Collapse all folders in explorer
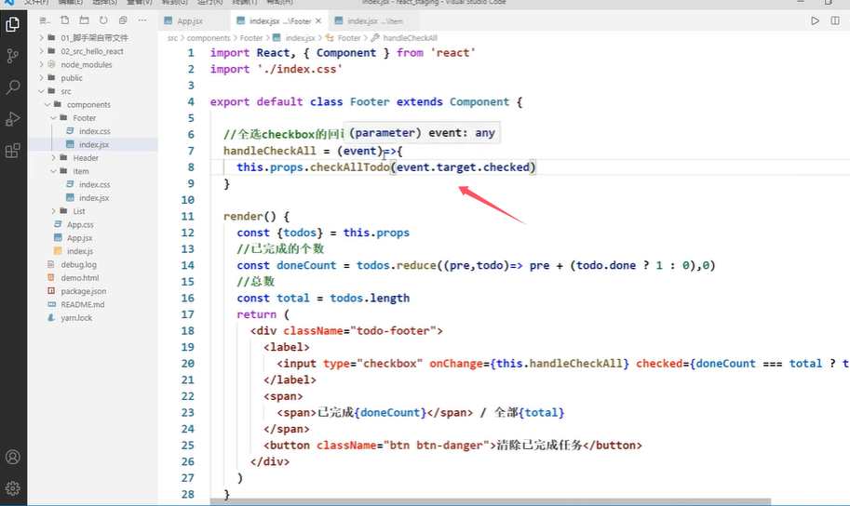Image resolution: width=850 pixels, height=506 pixels. pos(123,20)
